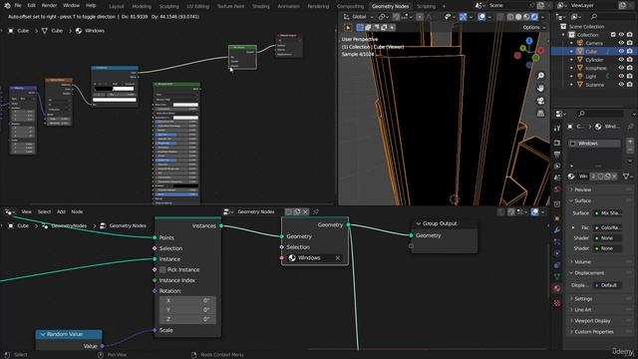The width and height of the screenshot is (638, 359).
Task: Hide the Light object with its eye icon
Action: [x=621, y=76]
